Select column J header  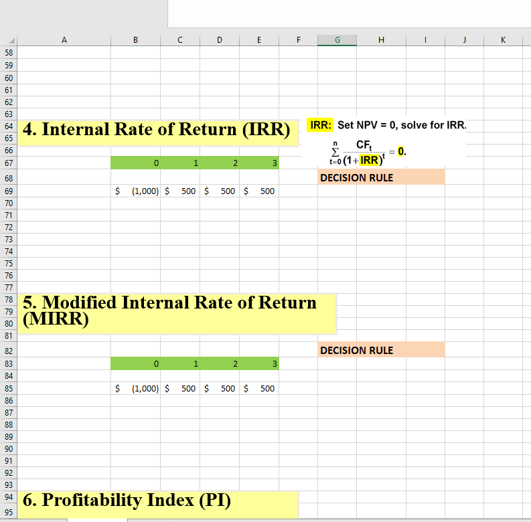point(464,40)
